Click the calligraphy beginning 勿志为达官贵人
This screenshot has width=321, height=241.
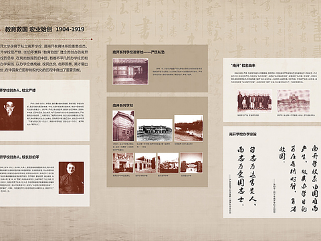tap(247, 176)
